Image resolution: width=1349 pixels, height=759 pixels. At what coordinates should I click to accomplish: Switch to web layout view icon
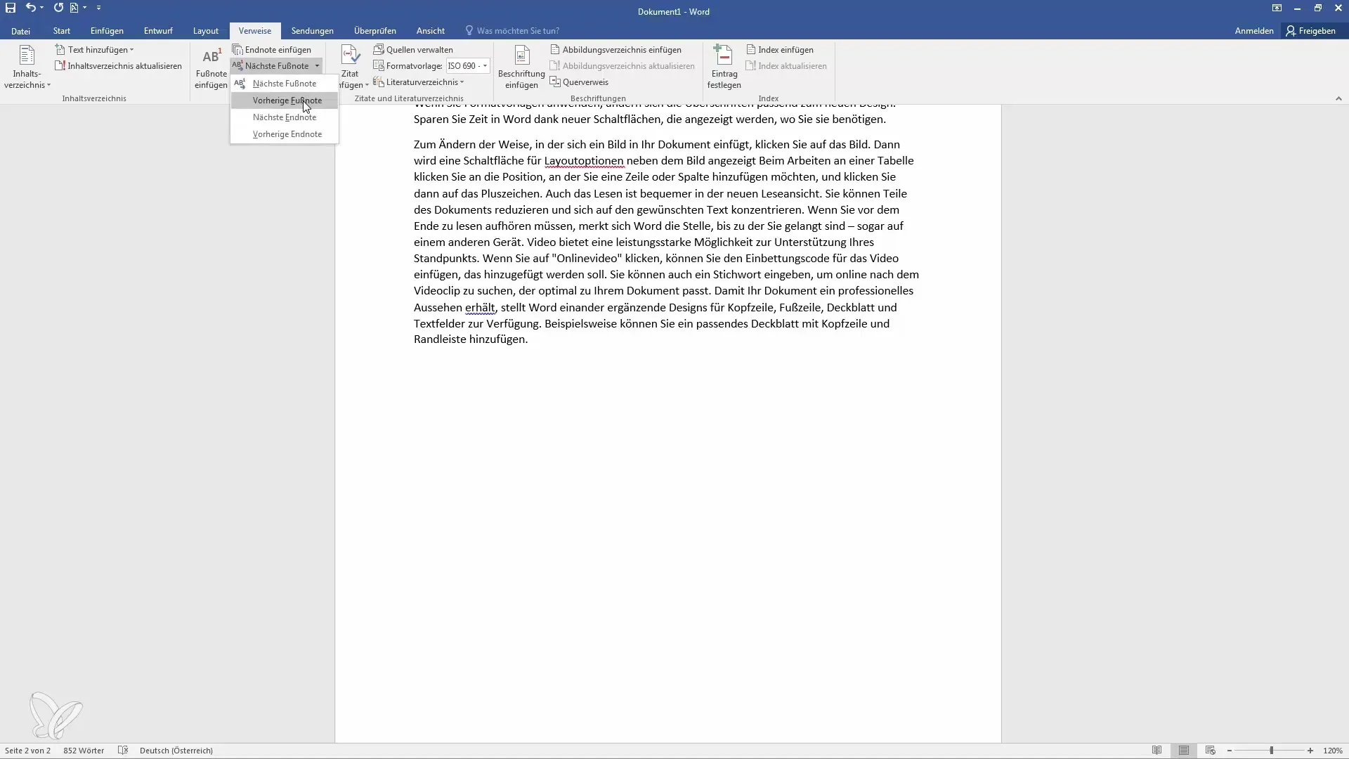point(1210,751)
